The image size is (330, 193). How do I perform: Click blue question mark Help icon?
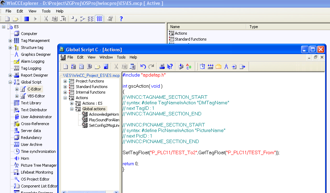121,19
